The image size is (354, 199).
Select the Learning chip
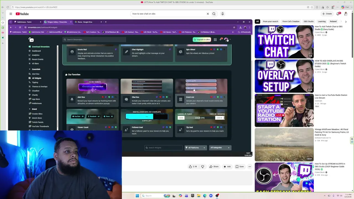(x=322, y=22)
